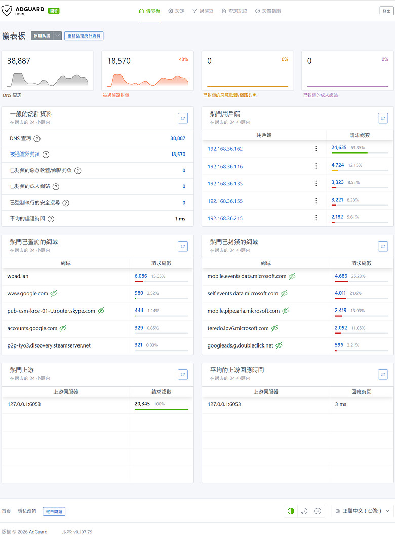Open tracker info for pub-csm-krce-01-t.trouter.skype.com
This screenshot has height=540, width=395.
[101, 311]
